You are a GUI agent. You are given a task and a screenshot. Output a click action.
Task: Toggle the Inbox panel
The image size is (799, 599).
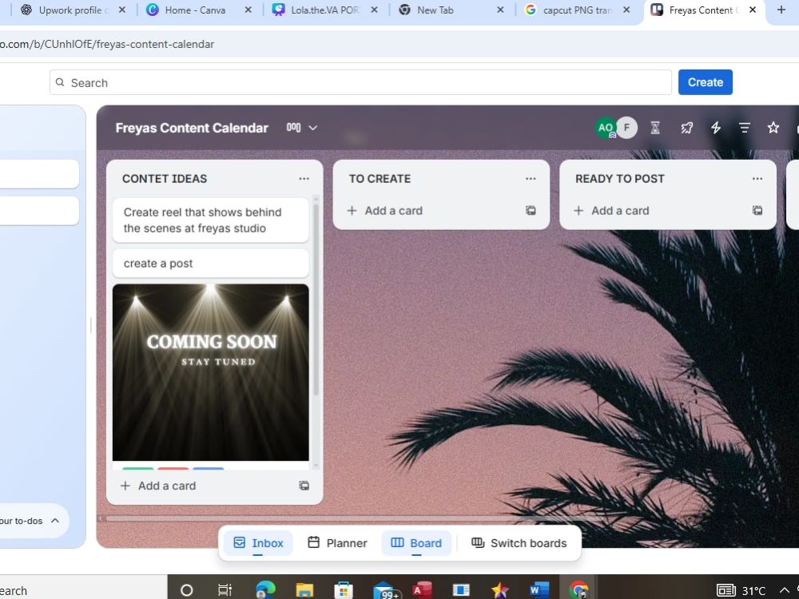point(258,543)
